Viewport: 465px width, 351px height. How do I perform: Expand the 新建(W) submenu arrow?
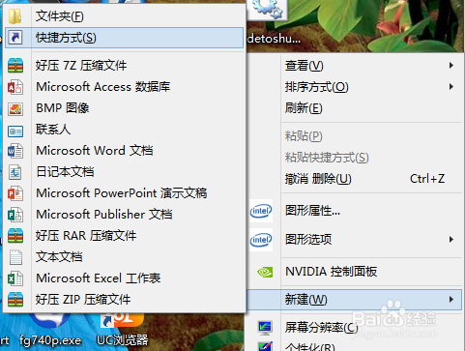tap(451, 300)
